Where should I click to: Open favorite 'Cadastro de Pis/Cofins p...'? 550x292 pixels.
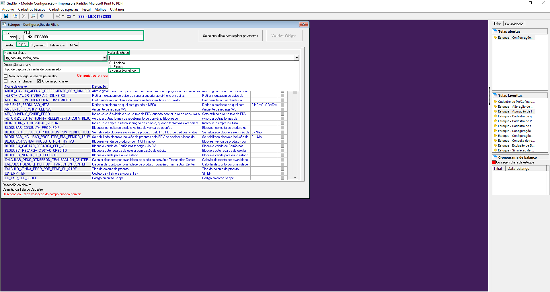(x=516, y=102)
